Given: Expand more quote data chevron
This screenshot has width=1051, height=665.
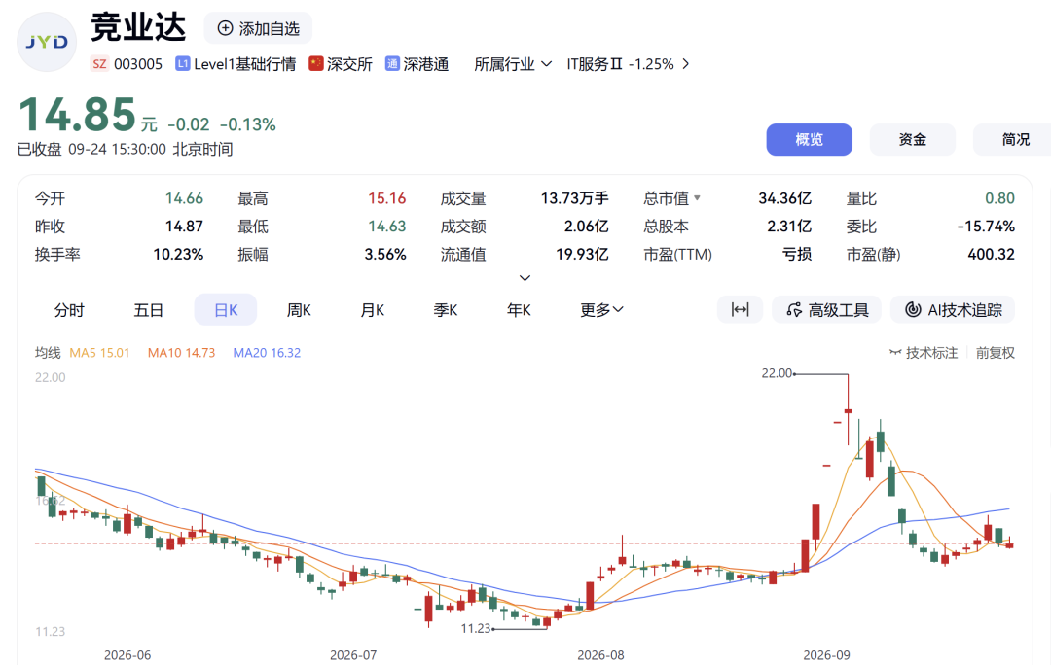Looking at the screenshot, I should point(525,277).
